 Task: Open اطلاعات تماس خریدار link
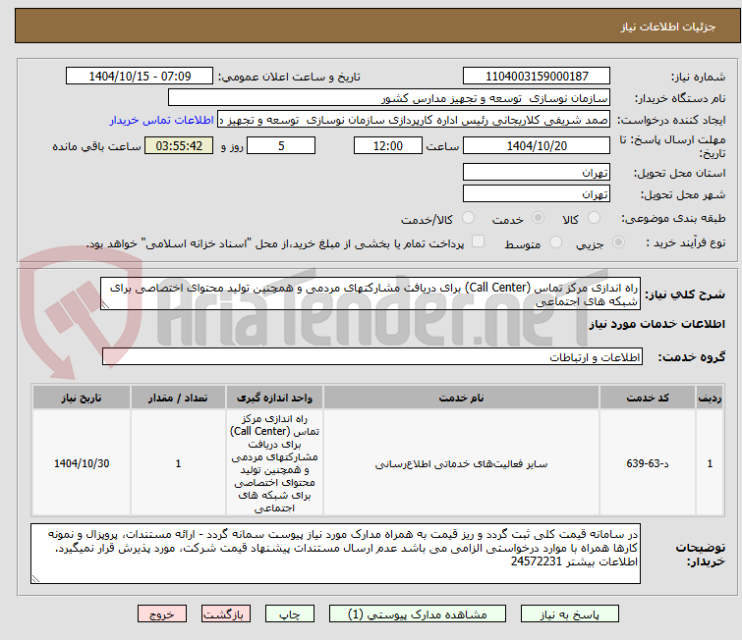(x=162, y=120)
